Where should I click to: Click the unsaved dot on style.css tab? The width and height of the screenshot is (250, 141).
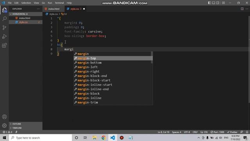(84, 9)
